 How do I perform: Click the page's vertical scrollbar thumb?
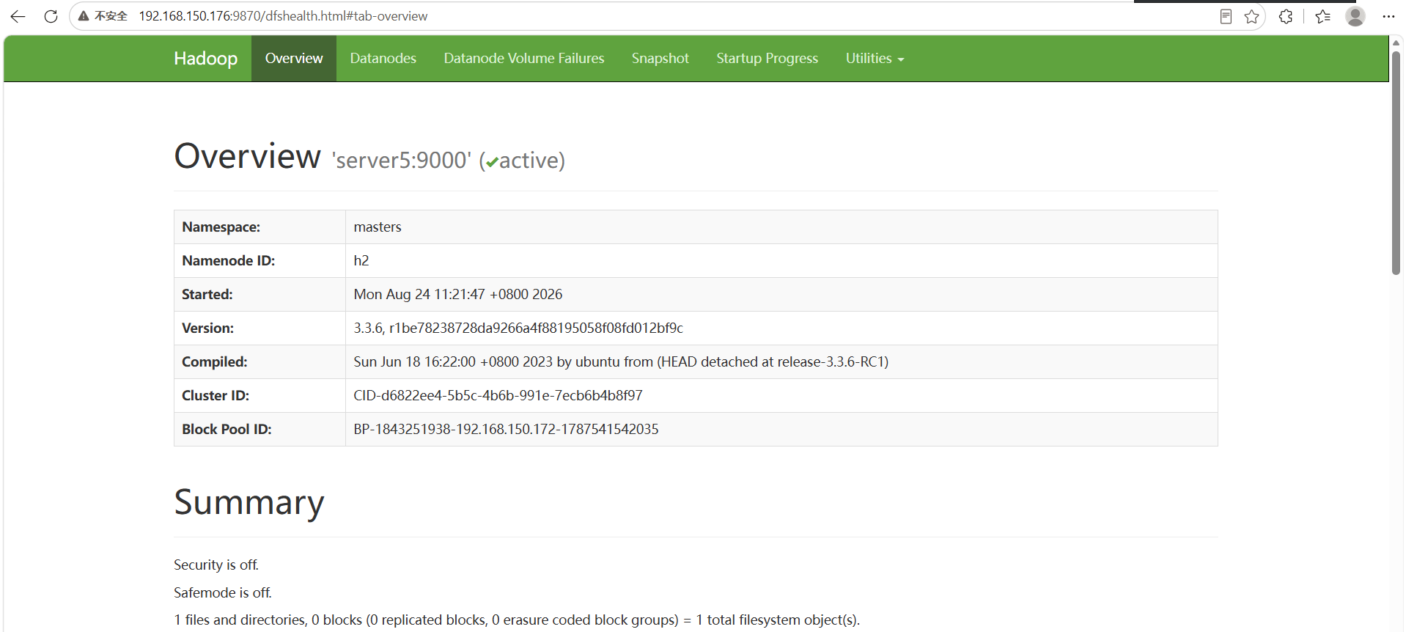click(1396, 163)
